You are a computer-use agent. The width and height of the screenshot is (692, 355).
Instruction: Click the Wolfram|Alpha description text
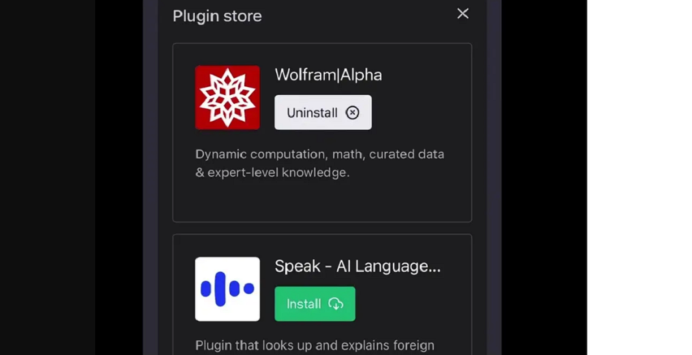point(319,163)
